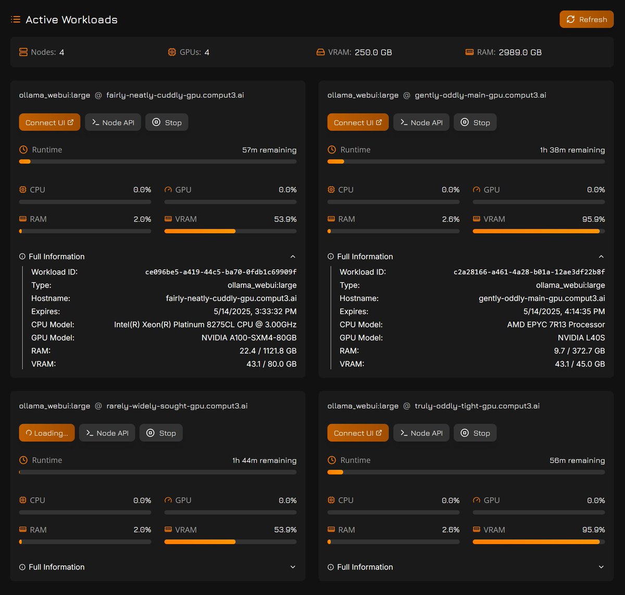Expand Full Information on truly-oddly-tight card
Image resolution: width=625 pixels, height=595 pixels.
click(x=602, y=567)
